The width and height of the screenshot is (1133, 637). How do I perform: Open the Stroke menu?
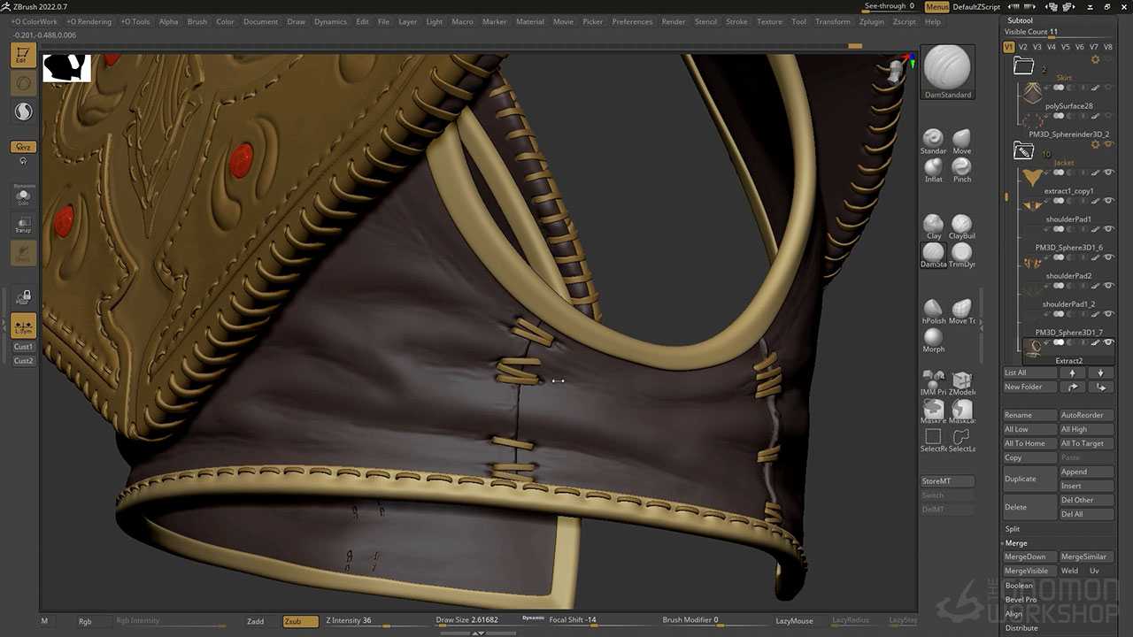click(x=736, y=21)
